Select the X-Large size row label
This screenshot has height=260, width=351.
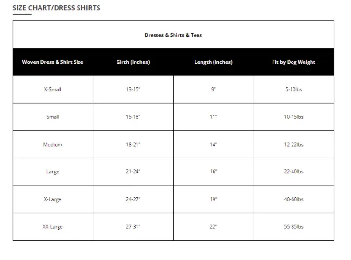[x=53, y=199]
